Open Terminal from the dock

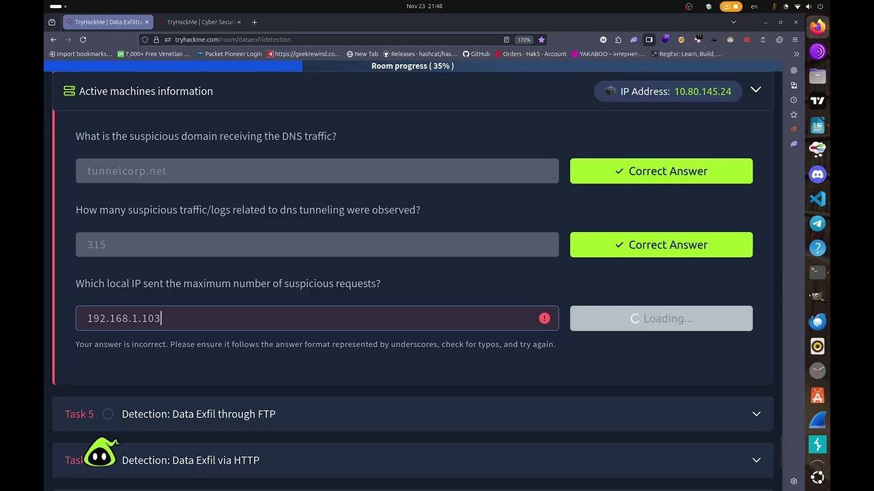[817, 272]
